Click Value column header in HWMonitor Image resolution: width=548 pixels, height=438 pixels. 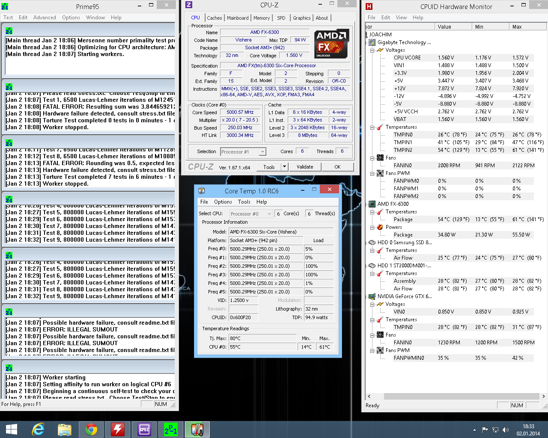pos(453,27)
